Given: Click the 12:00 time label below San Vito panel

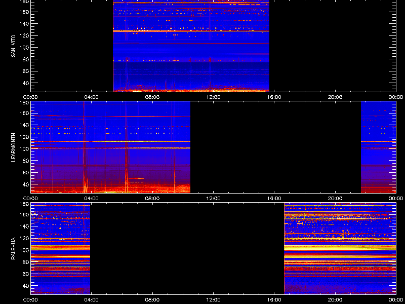Looking at the screenshot, I should point(213,97).
